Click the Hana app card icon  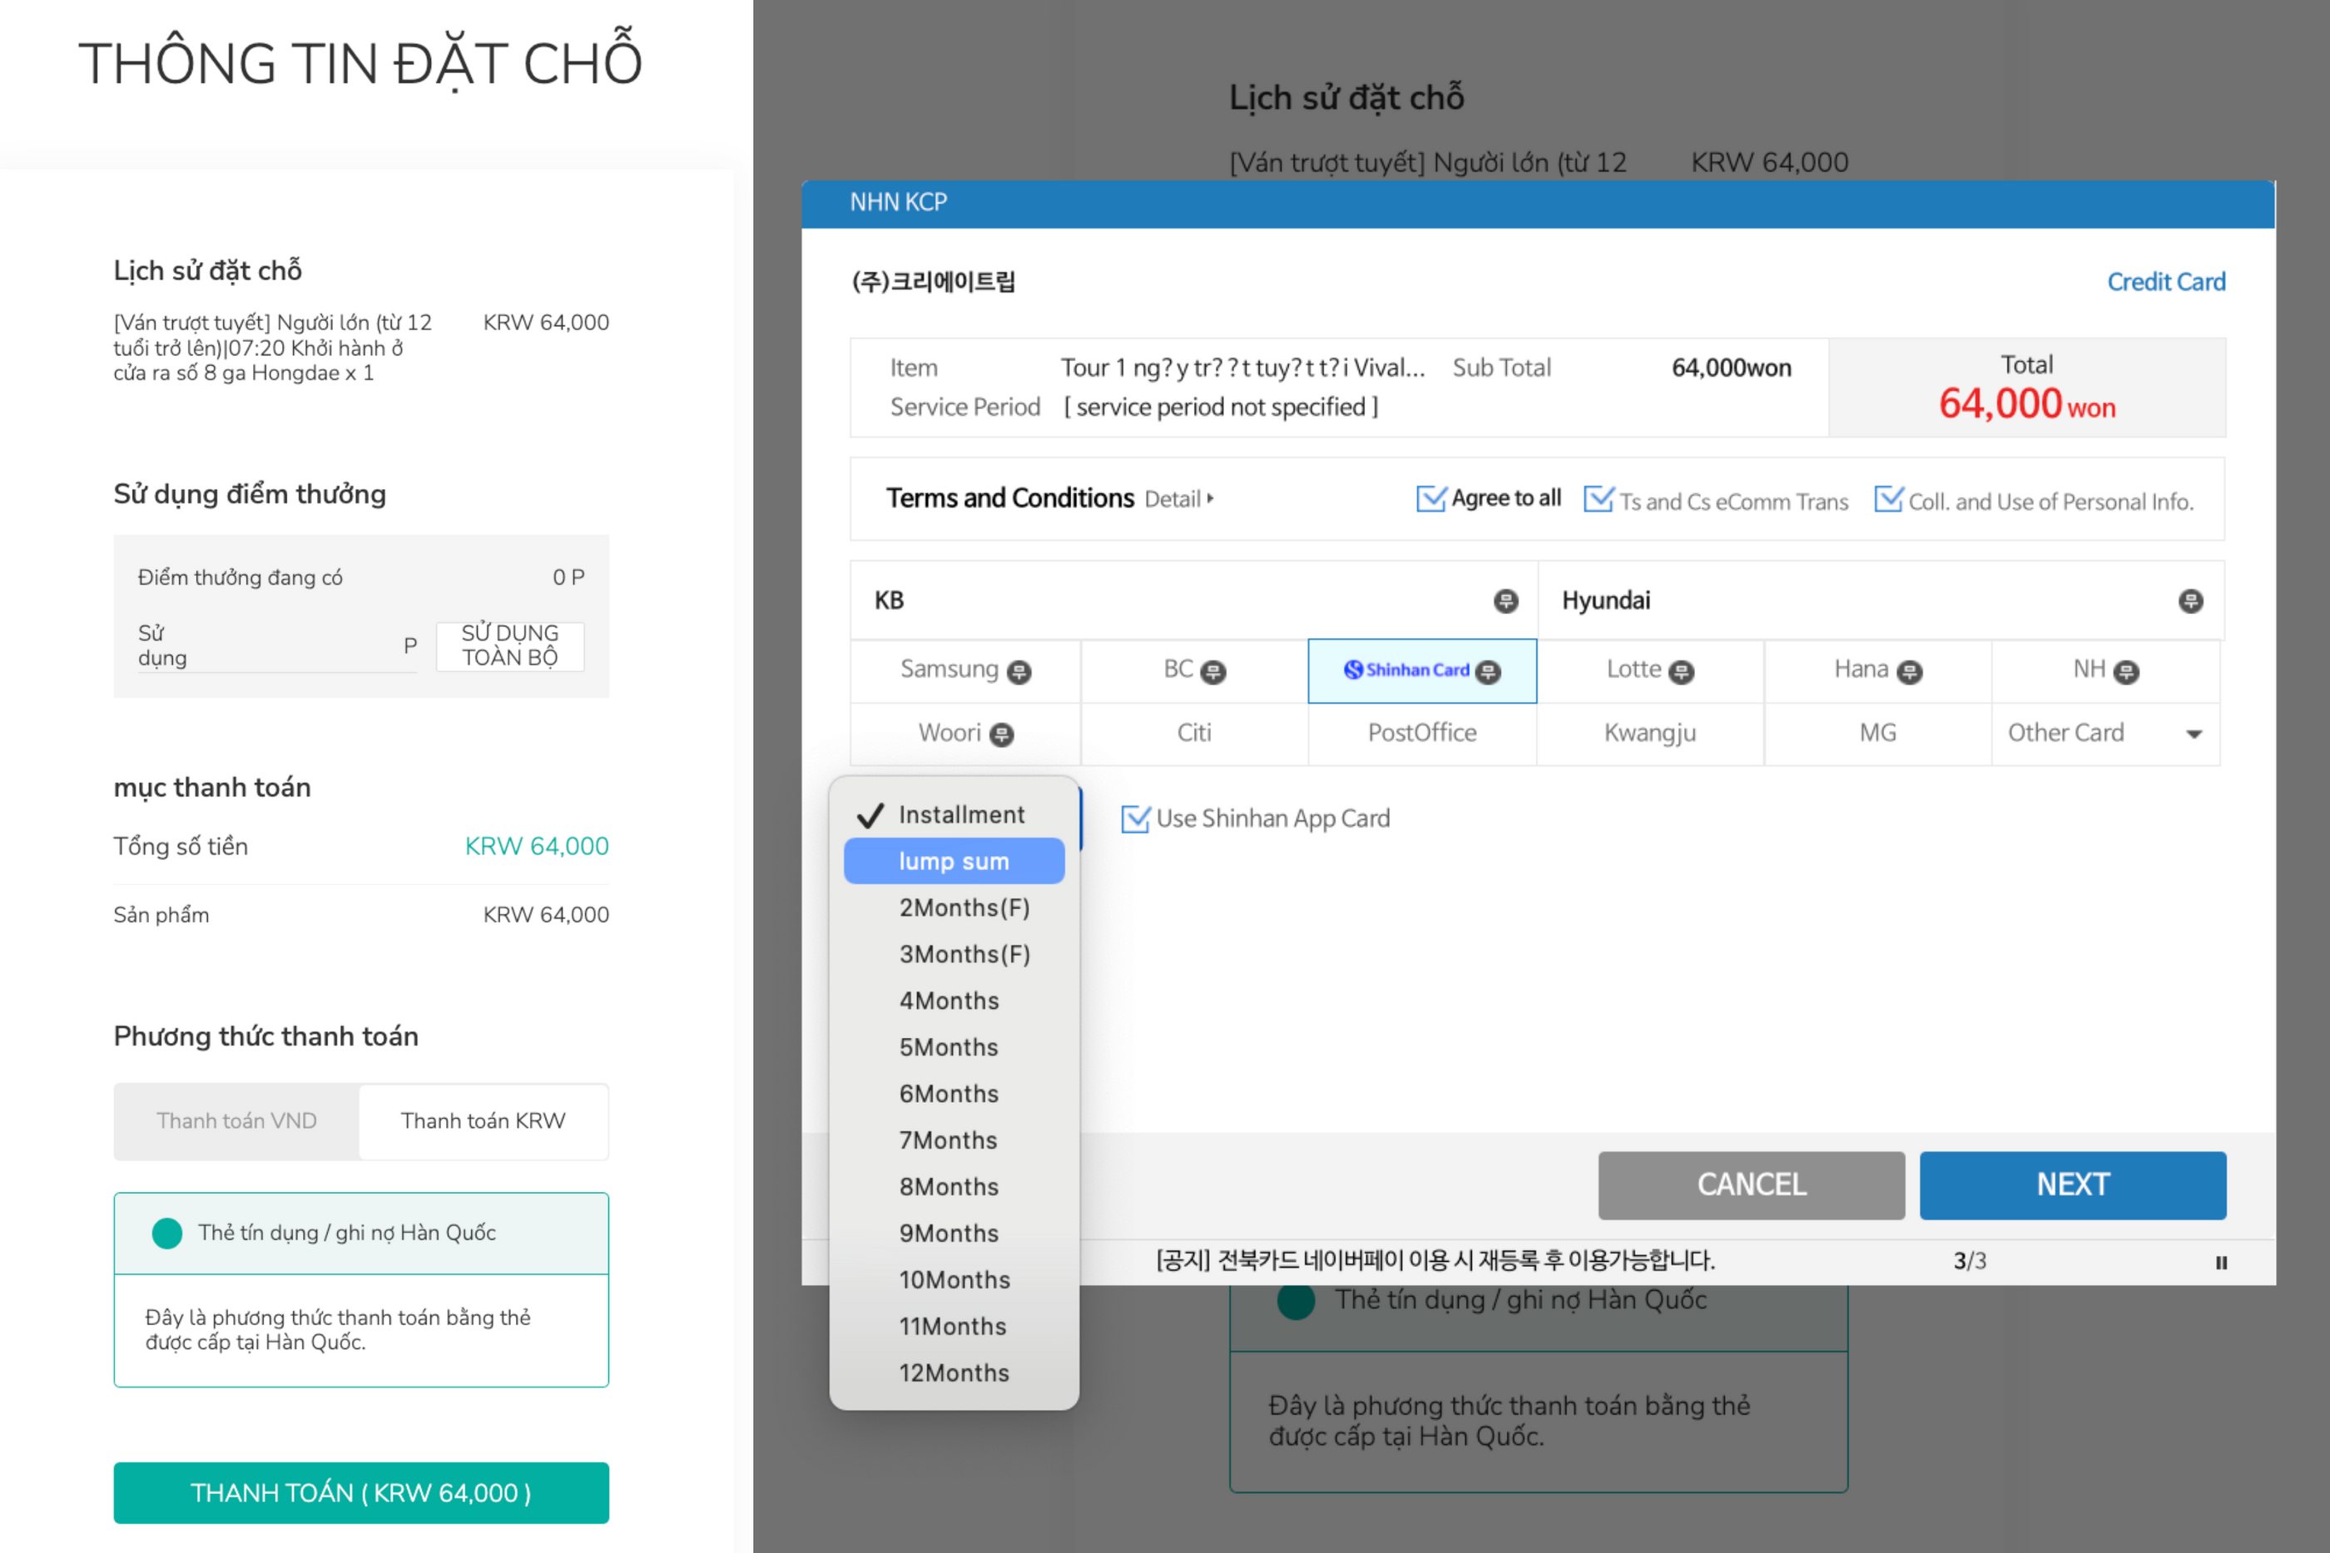1910,671
